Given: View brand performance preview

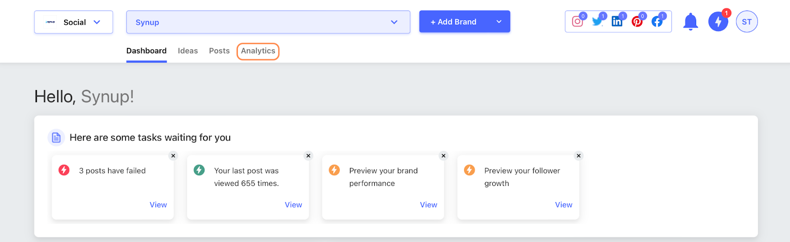Looking at the screenshot, I should (x=428, y=205).
